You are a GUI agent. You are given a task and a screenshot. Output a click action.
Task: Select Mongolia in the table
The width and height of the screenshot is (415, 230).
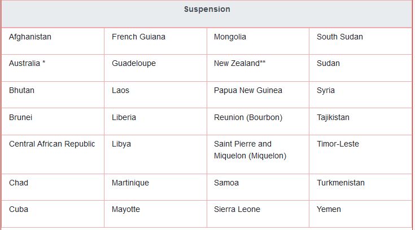[x=230, y=37]
